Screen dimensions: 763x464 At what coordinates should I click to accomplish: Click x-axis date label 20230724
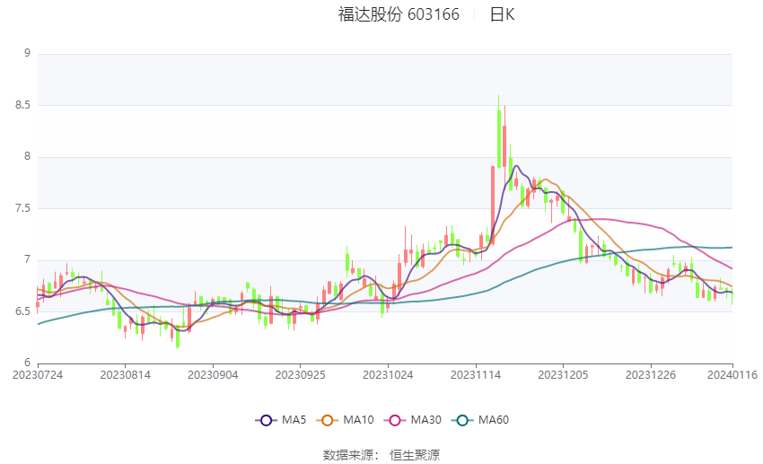tap(38, 375)
